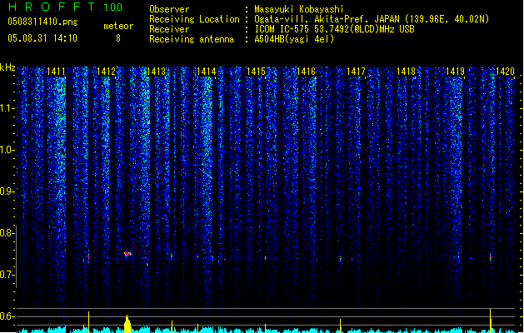
Task: Click the 'meteor' label
Action: 118,26
